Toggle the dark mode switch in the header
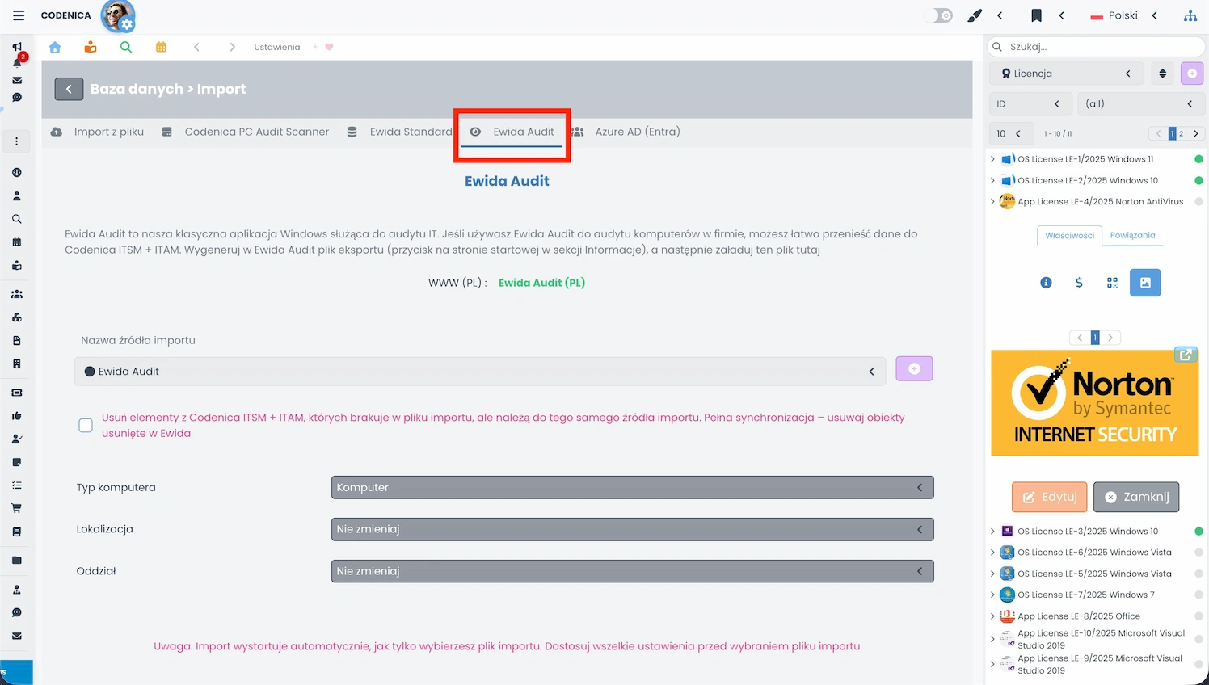This screenshot has height=685, width=1209. pos(937,15)
